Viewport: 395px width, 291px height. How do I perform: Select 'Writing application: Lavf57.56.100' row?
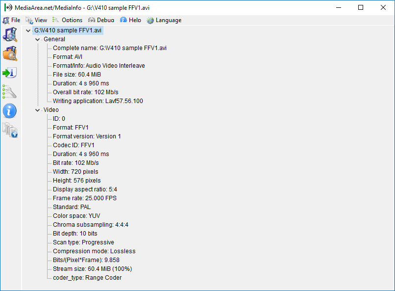click(x=98, y=101)
